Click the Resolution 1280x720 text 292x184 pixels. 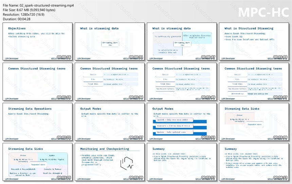tap(24, 15)
